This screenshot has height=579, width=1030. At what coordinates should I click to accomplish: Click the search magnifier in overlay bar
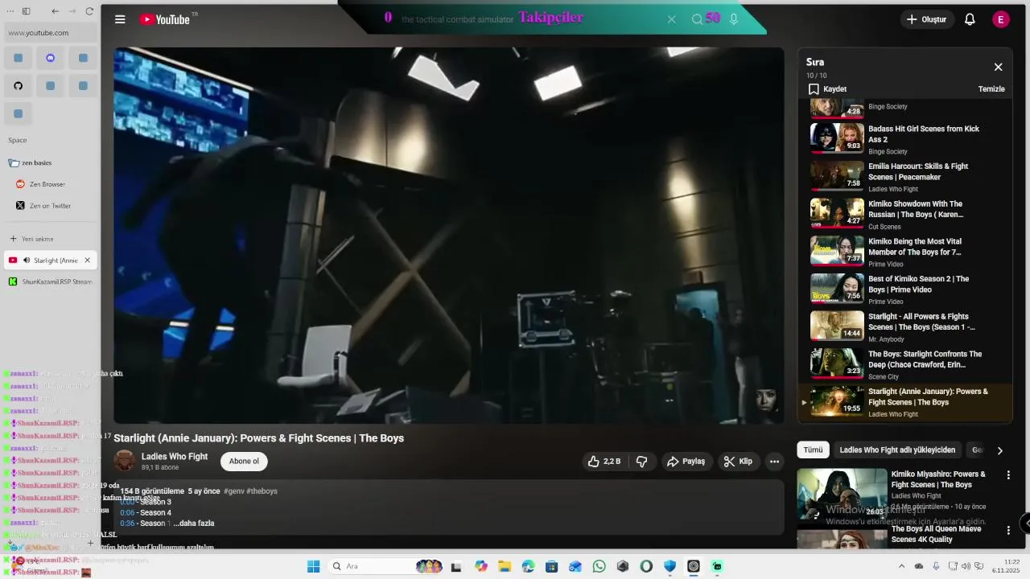697,19
